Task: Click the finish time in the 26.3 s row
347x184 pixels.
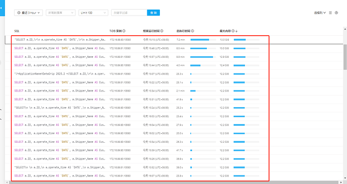Action: 156,142
